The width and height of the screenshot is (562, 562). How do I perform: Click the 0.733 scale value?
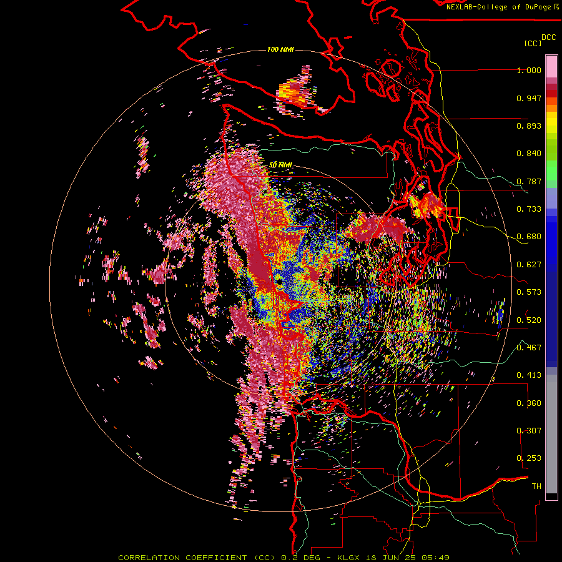[529, 209]
